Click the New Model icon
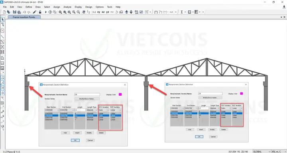The width and height of the screenshot is (287, 153). 4,12
